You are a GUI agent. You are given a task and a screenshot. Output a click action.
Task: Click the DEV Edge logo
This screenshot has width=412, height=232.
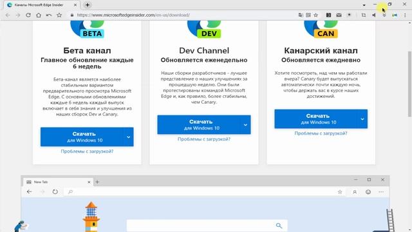[204, 29]
